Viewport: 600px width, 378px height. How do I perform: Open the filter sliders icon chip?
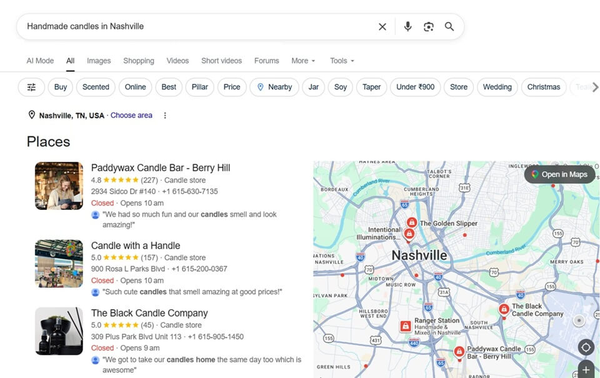coord(31,87)
